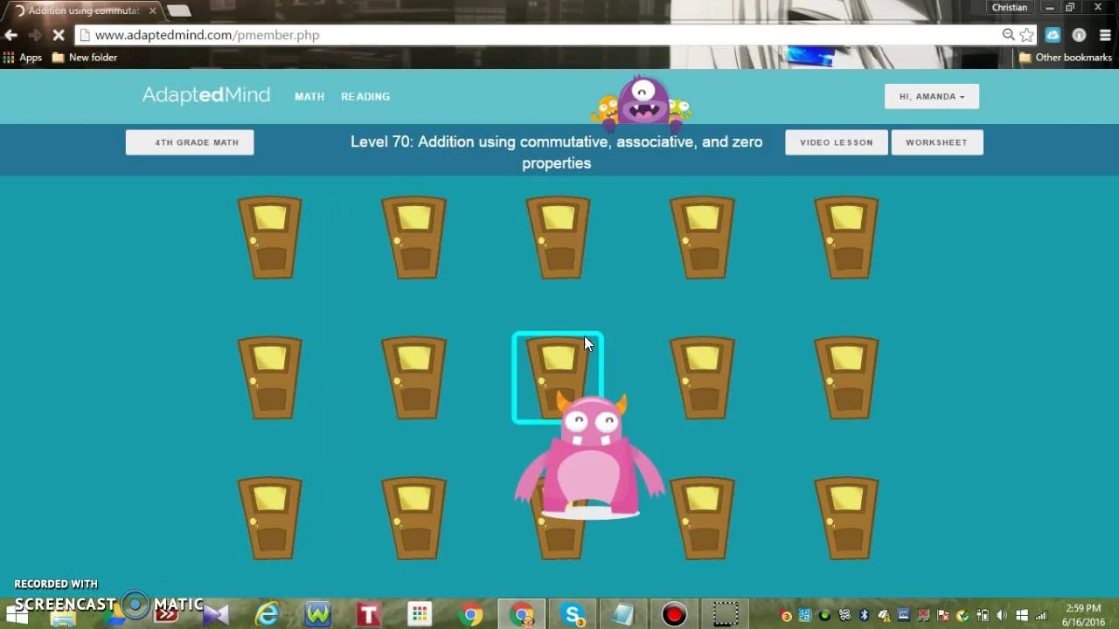Open the second door in the top row
The width and height of the screenshot is (1119, 629).
(414, 238)
